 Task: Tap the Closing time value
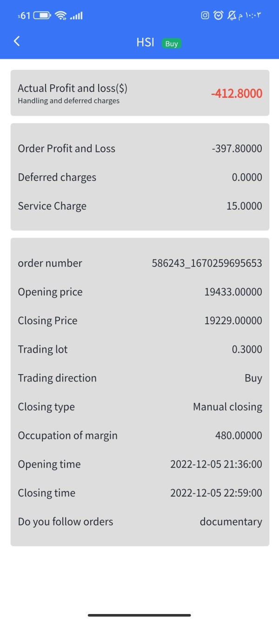pos(216,493)
